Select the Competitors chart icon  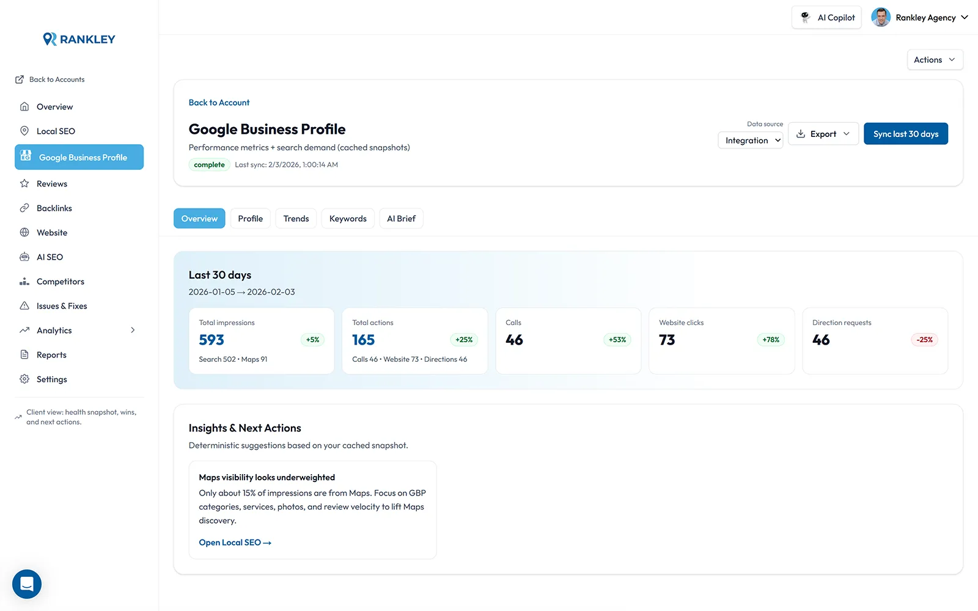point(24,281)
